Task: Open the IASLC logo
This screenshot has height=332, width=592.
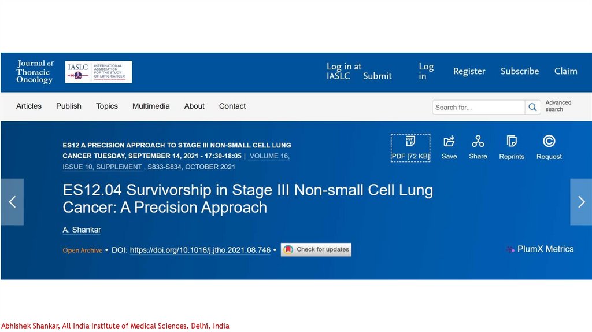Action: point(98,72)
